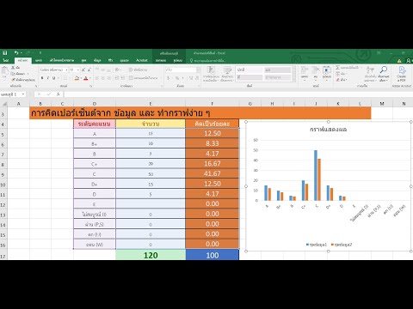Open the Insert cells button
413x309 pixels.
[305, 73]
